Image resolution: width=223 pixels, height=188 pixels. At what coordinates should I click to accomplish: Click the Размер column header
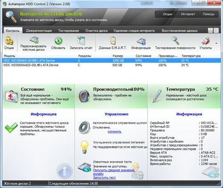click(118, 56)
